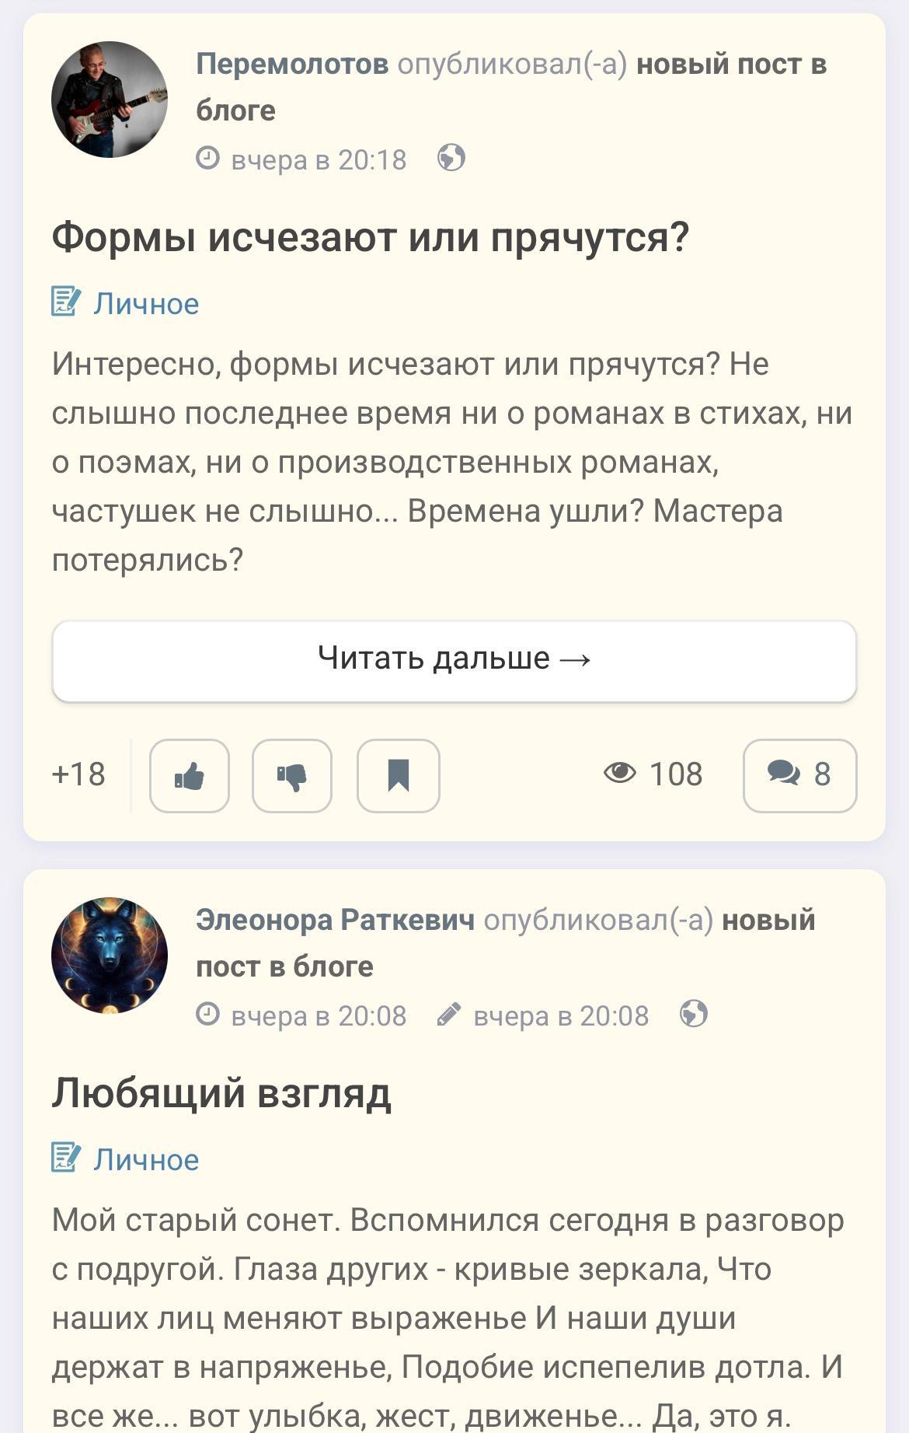The width and height of the screenshot is (909, 1433).
Task: Click the globe icon in Элеонора's post
Action: click(694, 1014)
